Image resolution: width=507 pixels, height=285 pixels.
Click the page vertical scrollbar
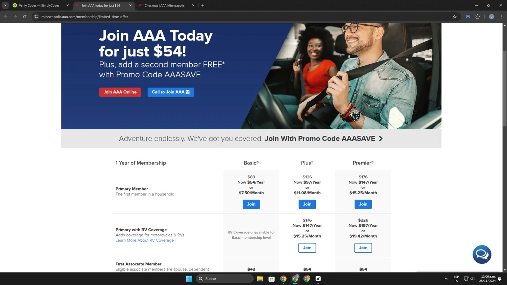click(505, 89)
